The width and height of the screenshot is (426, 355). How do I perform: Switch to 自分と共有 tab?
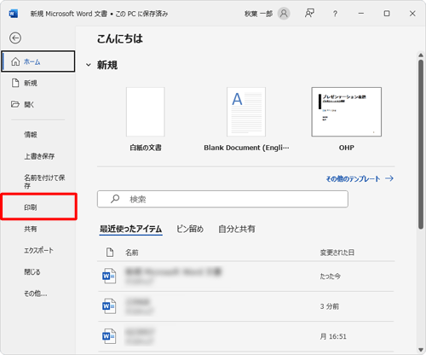tap(237, 229)
